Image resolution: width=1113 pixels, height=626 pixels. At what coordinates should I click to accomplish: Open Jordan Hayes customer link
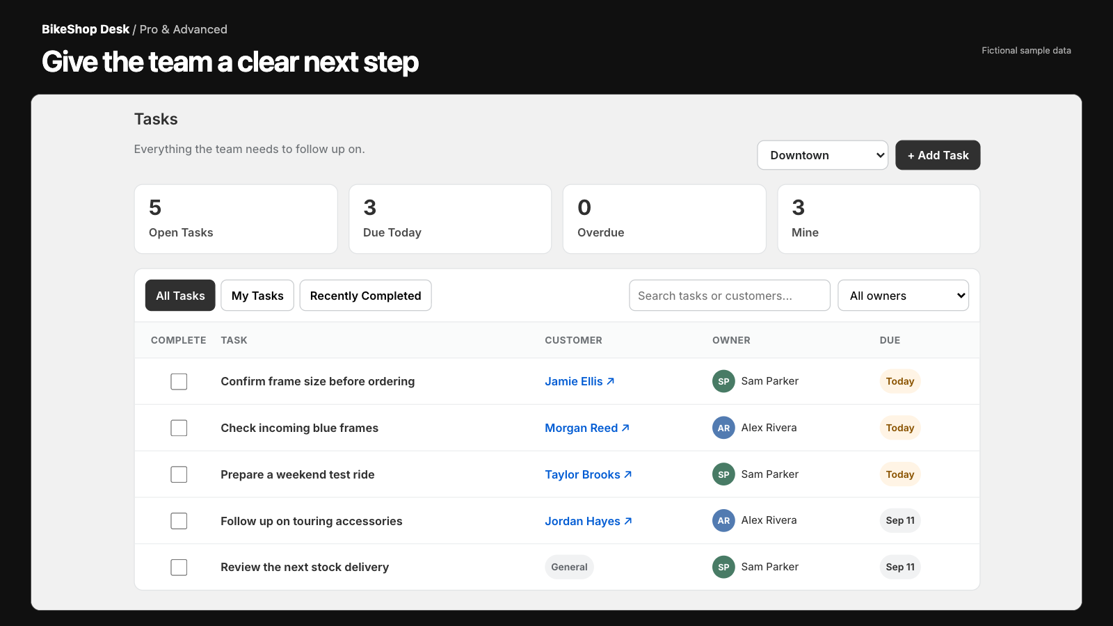tap(588, 521)
